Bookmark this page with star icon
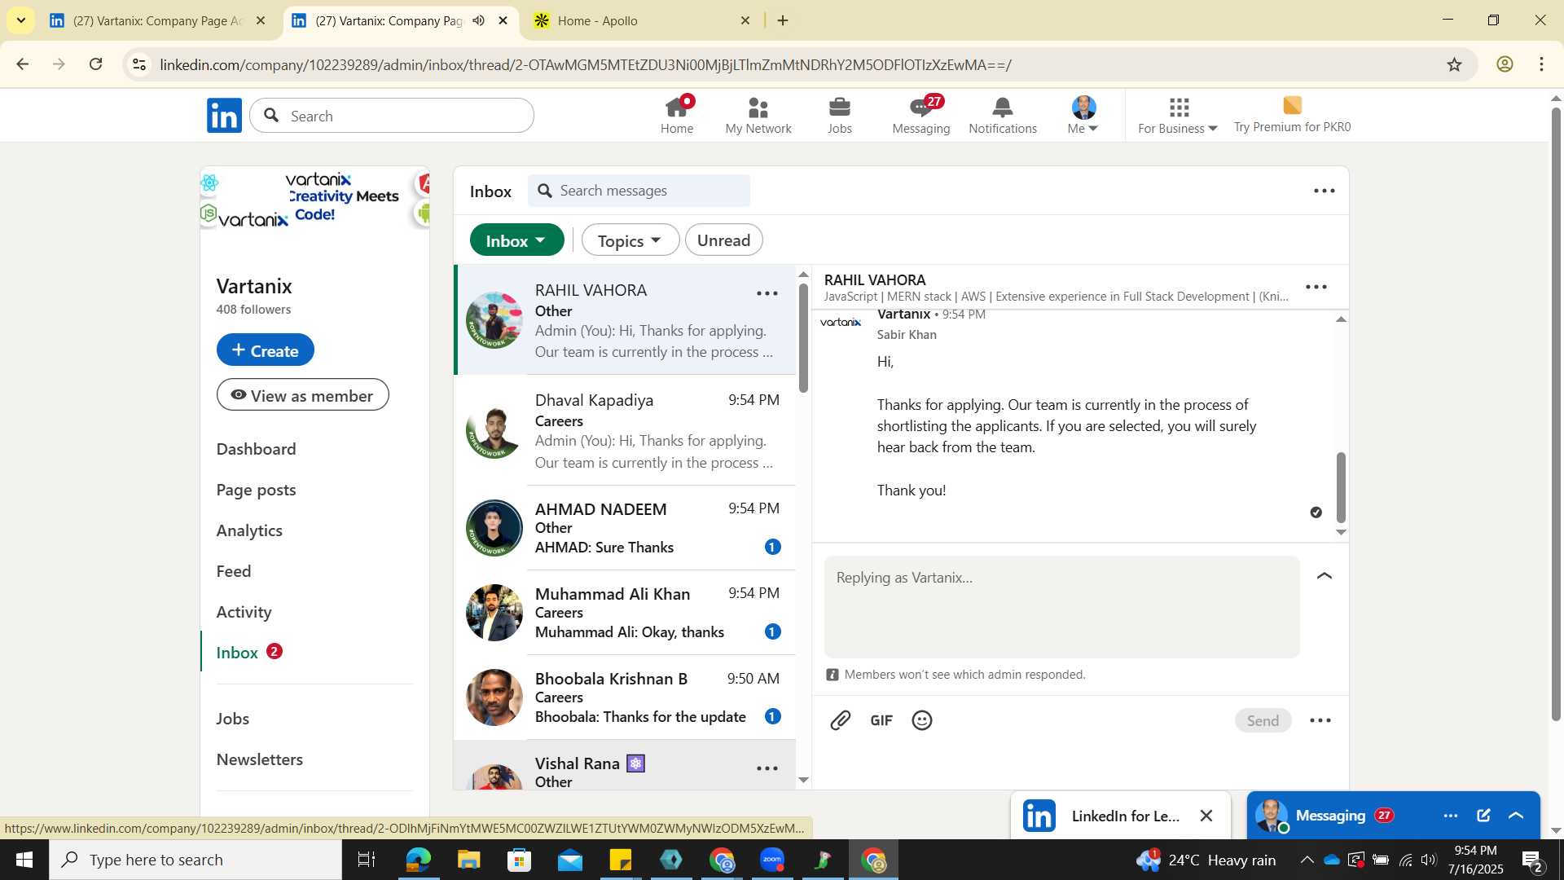 [x=1455, y=64]
